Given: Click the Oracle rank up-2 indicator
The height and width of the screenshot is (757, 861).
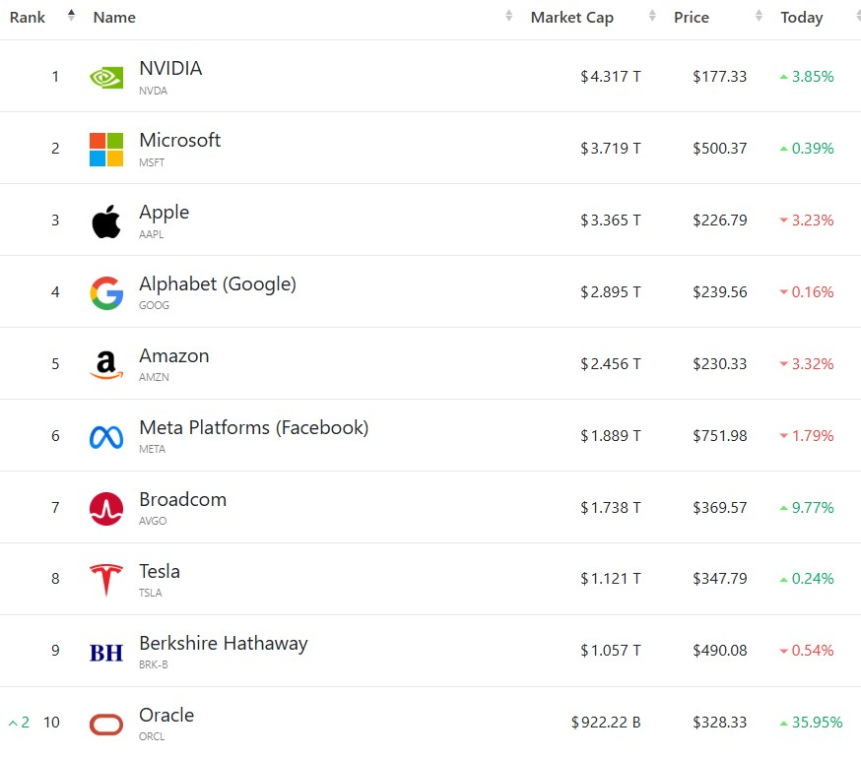Looking at the screenshot, I should (x=20, y=722).
